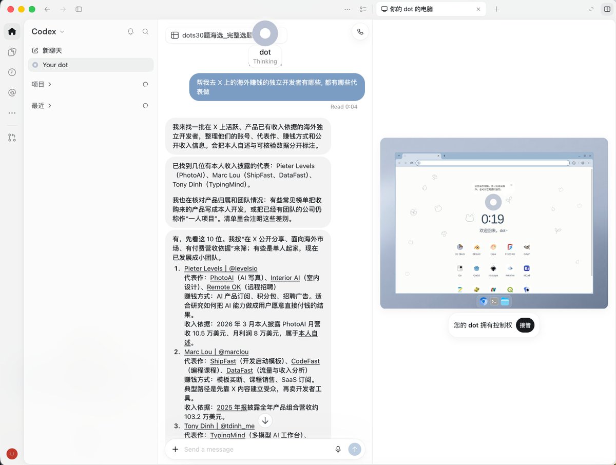Activate the microphone voice input
This screenshot has width=616, height=465.
coord(338,449)
